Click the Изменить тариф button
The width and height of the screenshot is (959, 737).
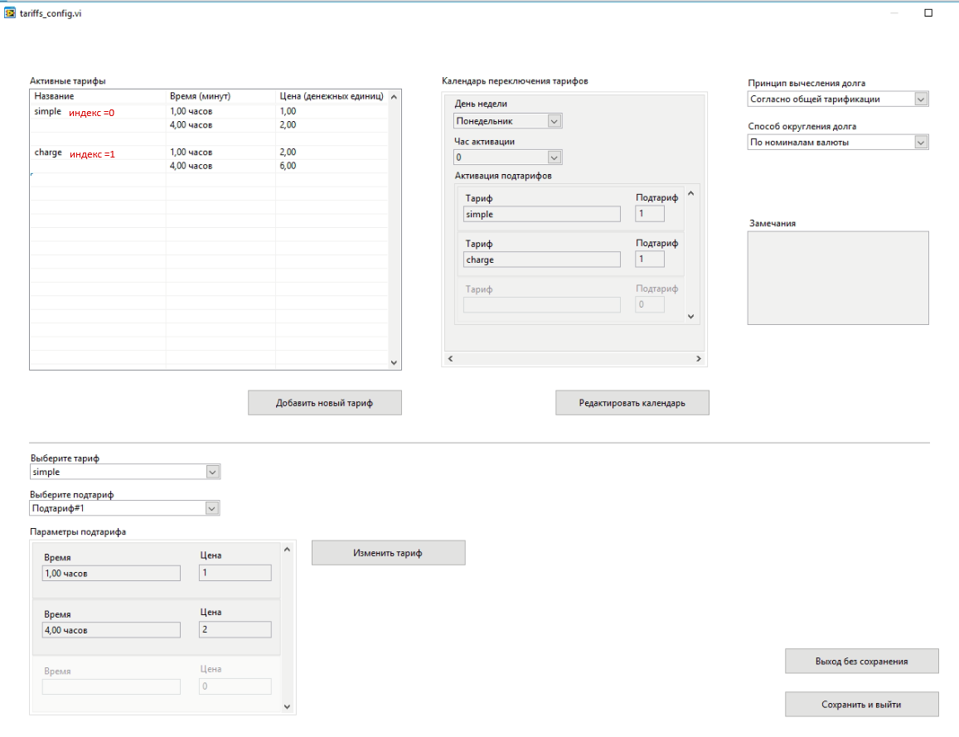388,553
